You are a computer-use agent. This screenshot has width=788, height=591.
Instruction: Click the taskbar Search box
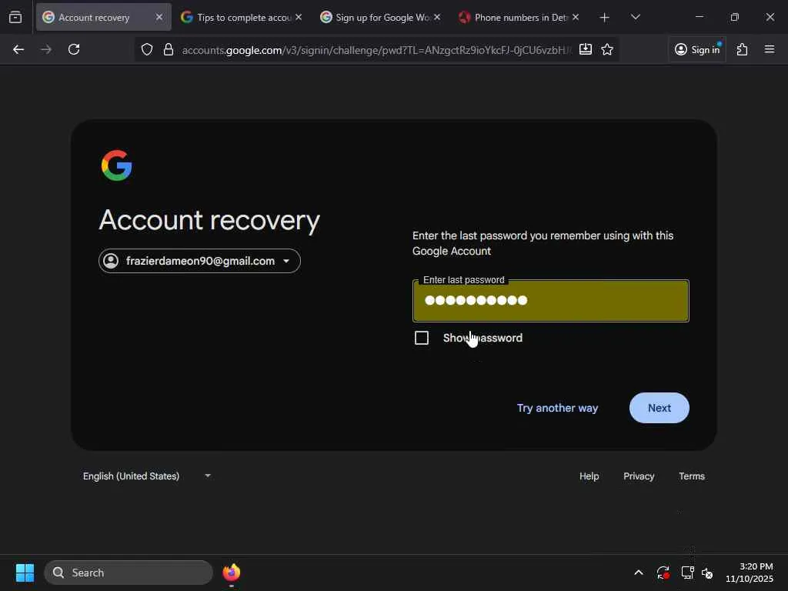(129, 573)
